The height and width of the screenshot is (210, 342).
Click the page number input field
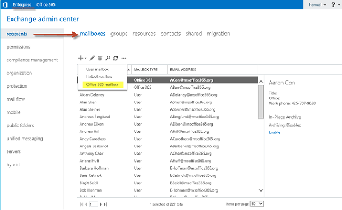point(94,204)
